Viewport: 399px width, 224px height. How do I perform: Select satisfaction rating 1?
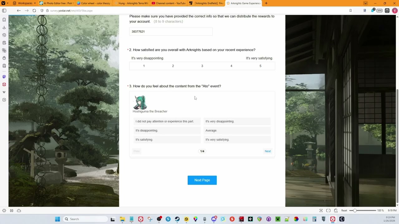[144, 66]
